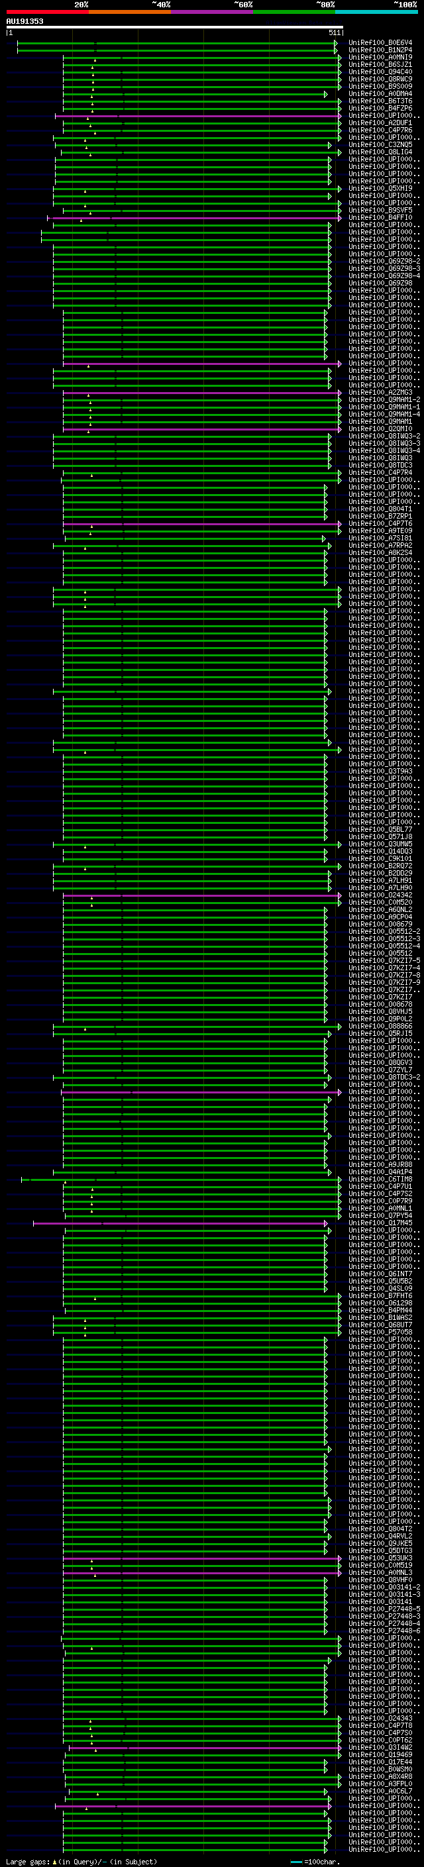This screenshot has width=424, height=1867.
Task: Select hit UniRef100_O88866
Action: pos(380,1027)
